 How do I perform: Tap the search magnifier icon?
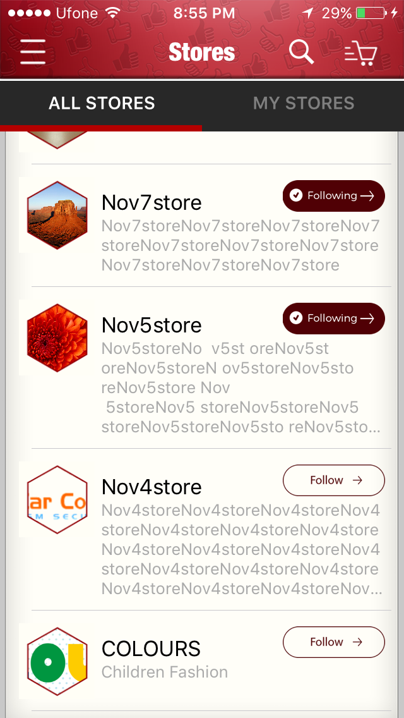(x=301, y=52)
